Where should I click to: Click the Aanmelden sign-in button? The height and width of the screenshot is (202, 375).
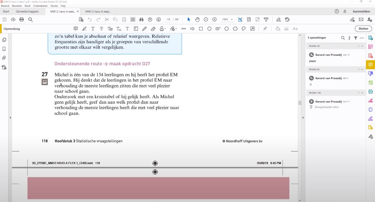click(361, 11)
